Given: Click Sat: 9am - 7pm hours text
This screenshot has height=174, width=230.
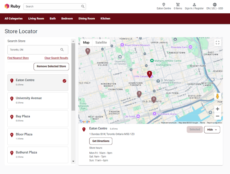Looking at the screenshot, I should coord(97,157).
